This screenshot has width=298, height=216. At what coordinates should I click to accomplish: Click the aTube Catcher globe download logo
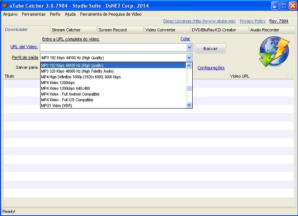coord(274,51)
